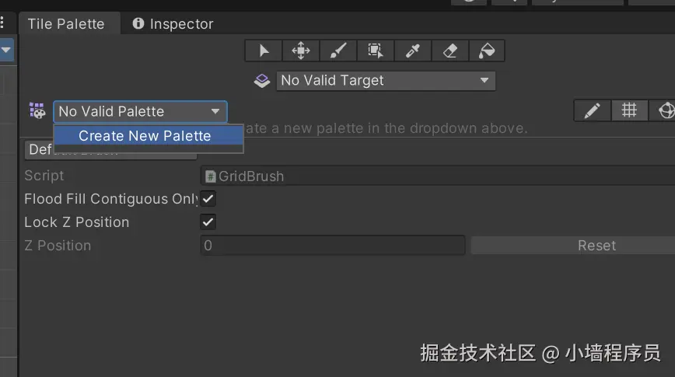
Task: Open the No Valid Target dropdown
Action: [x=386, y=80]
